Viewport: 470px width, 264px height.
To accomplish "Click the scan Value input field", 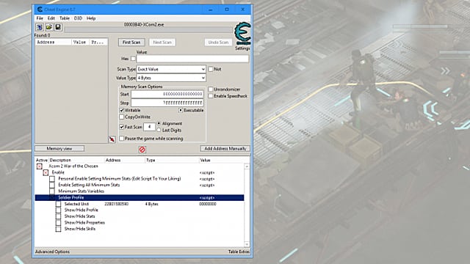I will (x=192, y=59).
